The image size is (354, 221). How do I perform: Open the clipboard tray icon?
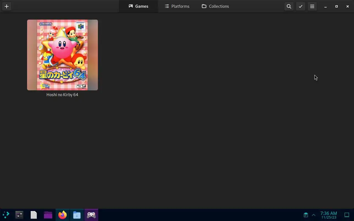coord(306,215)
